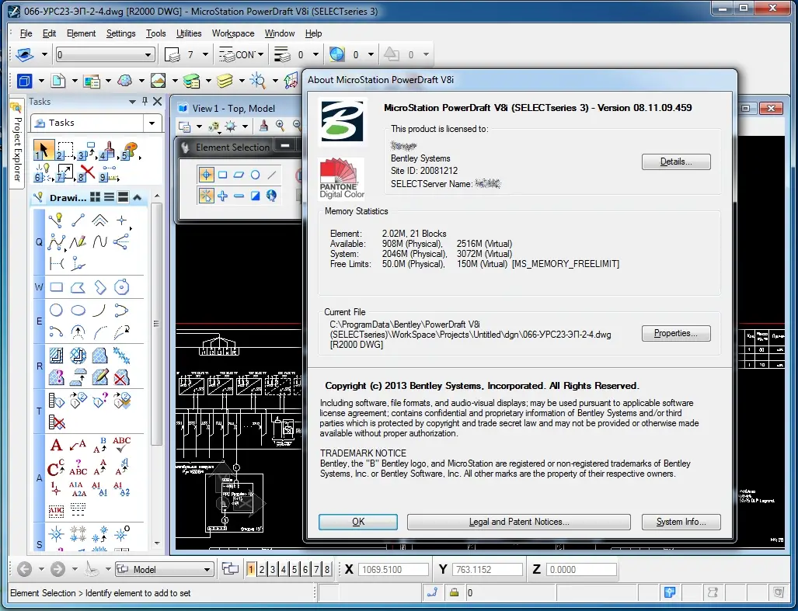Switch Drawing task to list layout
This screenshot has width=798, height=611.
tap(109, 197)
